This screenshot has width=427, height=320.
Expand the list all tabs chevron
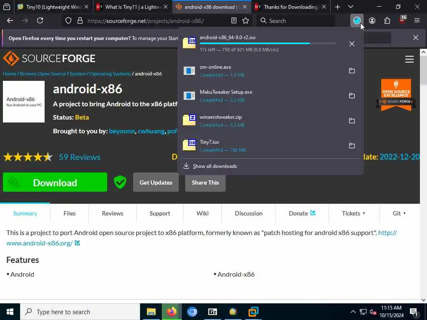coord(351,7)
